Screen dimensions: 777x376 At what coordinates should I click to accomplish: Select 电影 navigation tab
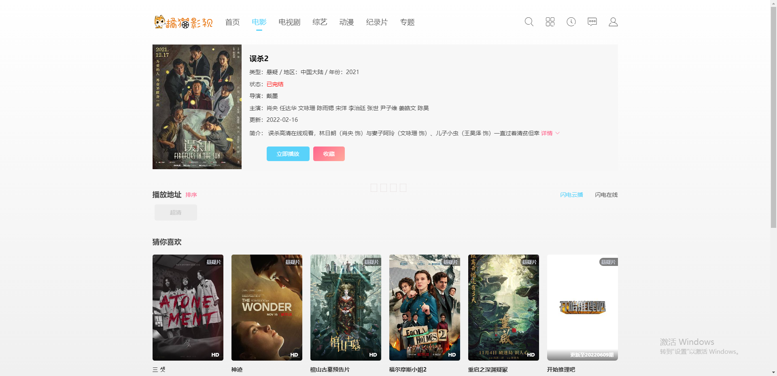coord(259,22)
